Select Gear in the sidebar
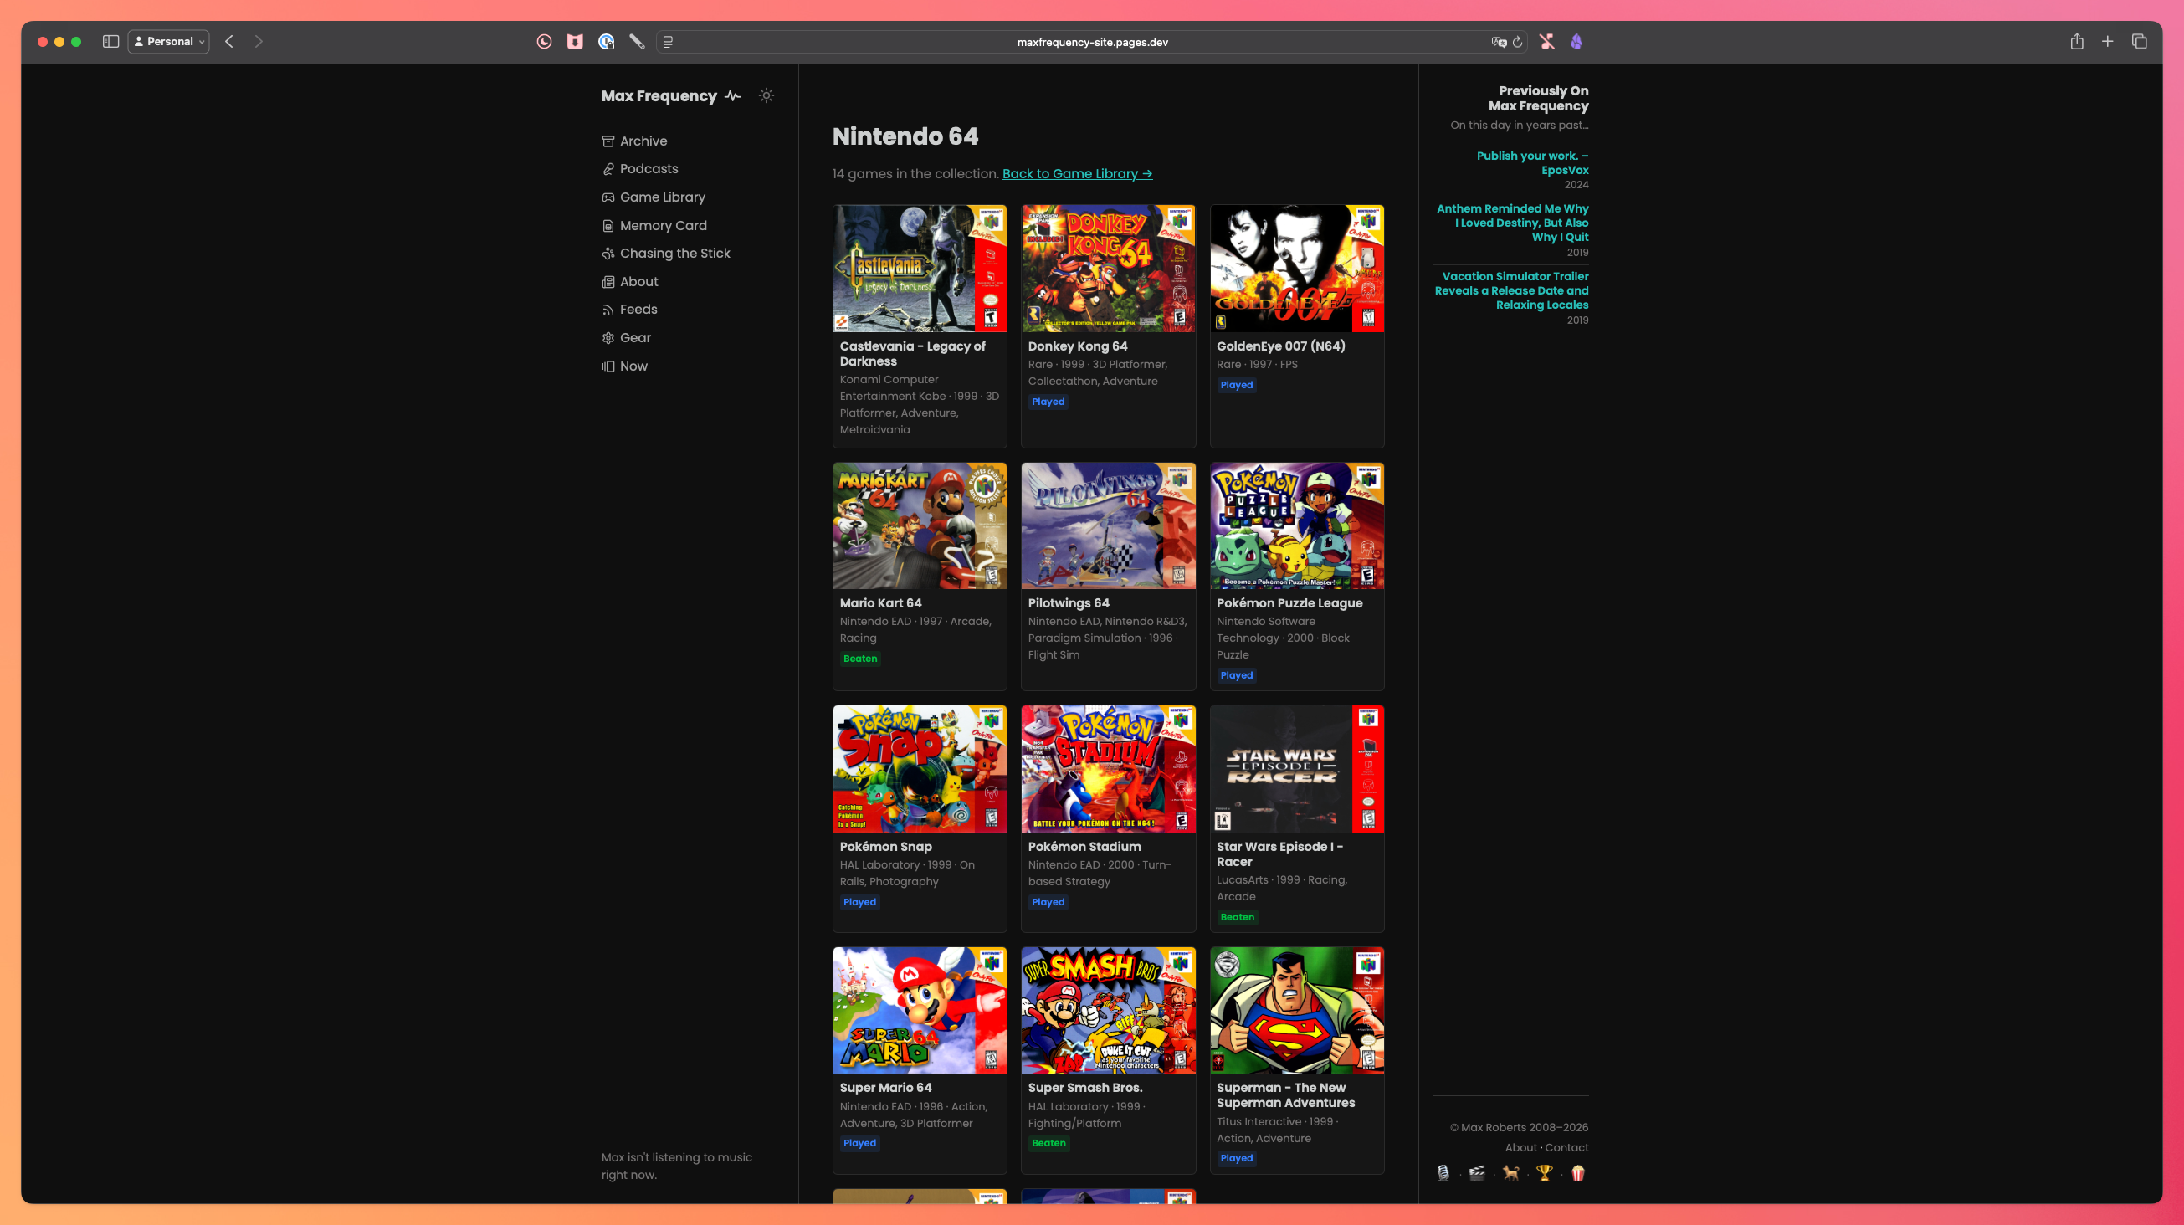2184x1225 pixels. pyautogui.click(x=635, y=337)
